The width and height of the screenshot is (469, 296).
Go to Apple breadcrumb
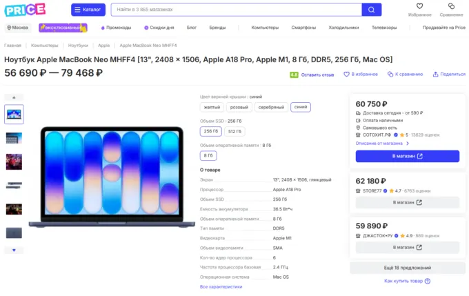(x=103, y=46)
